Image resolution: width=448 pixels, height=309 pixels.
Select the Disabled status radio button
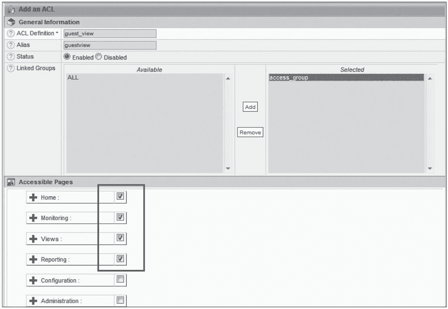click(99, 57)
